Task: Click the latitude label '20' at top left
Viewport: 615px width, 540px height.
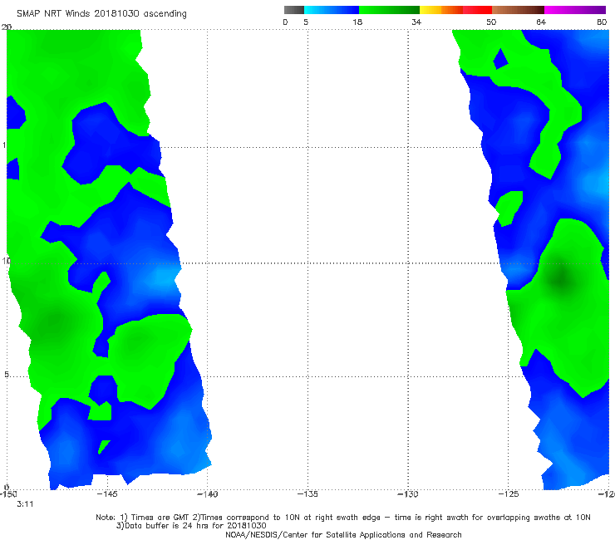Action: coord(7,27)
